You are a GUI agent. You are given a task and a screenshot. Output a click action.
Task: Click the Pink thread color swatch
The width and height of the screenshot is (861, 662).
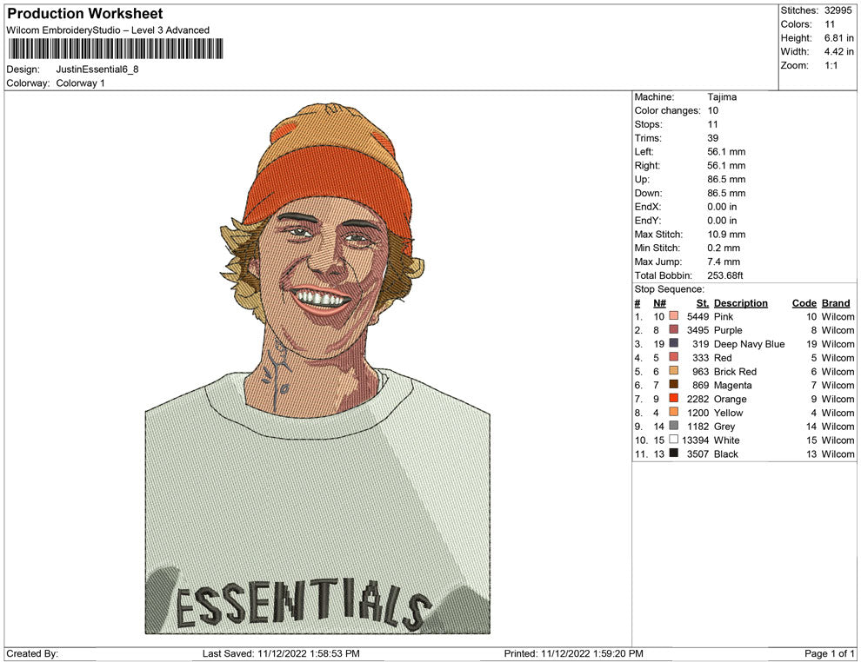pyautogui.click(x=674, y=316)
